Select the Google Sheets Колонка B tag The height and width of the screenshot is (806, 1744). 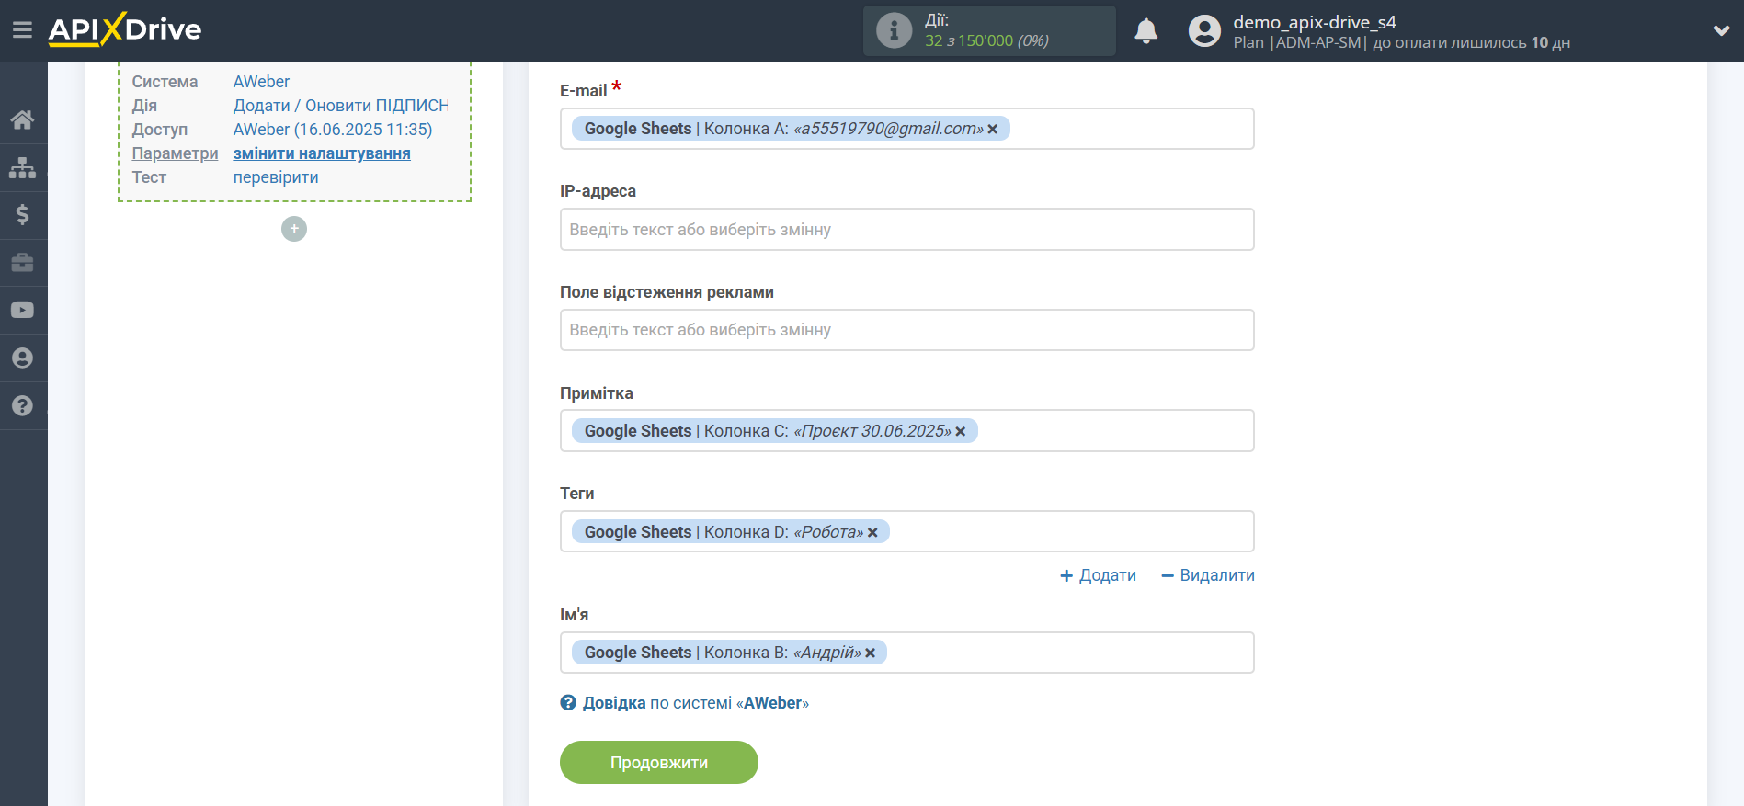coord(730,653)
